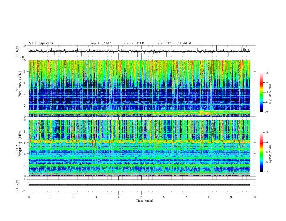Click the "4" kHz tick of ch.1 spectrogram
This screenshot has width=286, height=221.
(x=25, y=94)
